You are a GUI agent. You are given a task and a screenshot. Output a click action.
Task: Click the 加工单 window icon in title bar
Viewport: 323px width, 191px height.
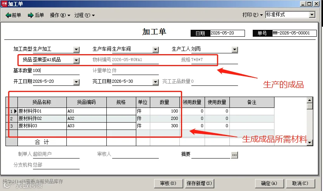(4, 4)
